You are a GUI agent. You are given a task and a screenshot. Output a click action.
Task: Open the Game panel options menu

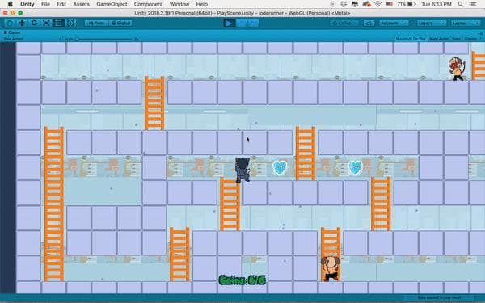click(480, 33)
